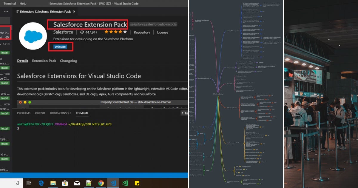
Task: Click the install count cloud download icon
Action: [82, 32]
